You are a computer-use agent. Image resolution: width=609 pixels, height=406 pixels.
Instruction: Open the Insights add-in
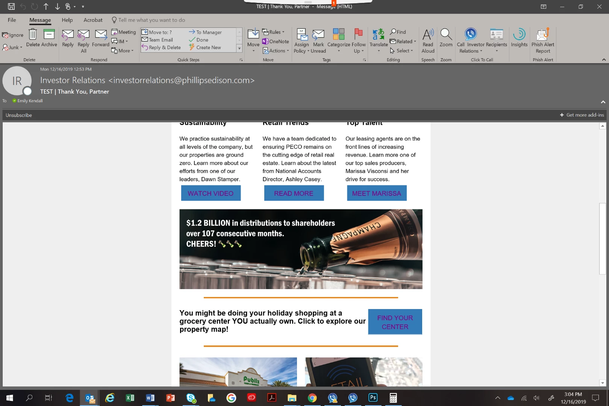pyautogui.click(x=519, y=38)
